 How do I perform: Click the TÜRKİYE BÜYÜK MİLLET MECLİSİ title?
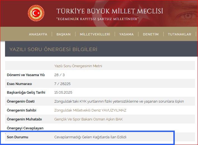tap(110, 11)
